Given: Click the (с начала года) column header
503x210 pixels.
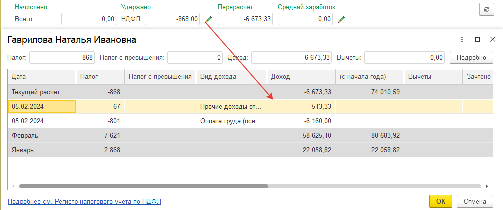Looking at the screenshot, I should click(369, 77).
